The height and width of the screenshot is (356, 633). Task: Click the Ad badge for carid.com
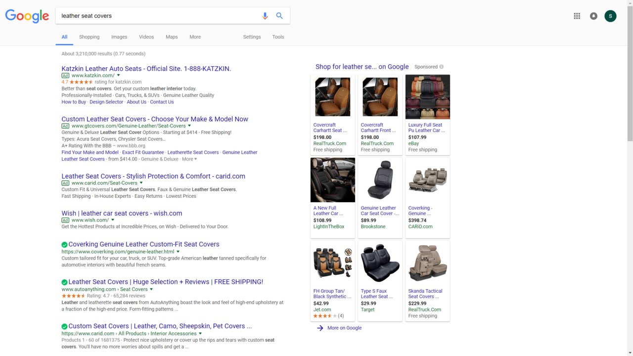click(65, 183)
